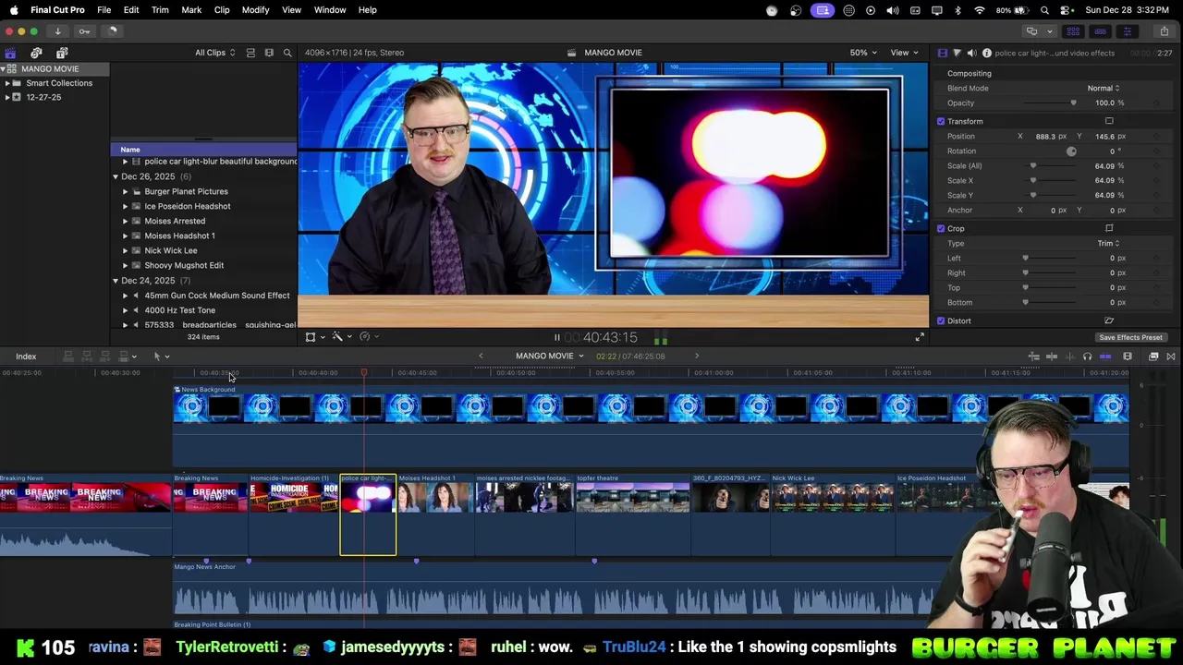
Task: Go forward in timeline history arrow
Action: (697, 356)
